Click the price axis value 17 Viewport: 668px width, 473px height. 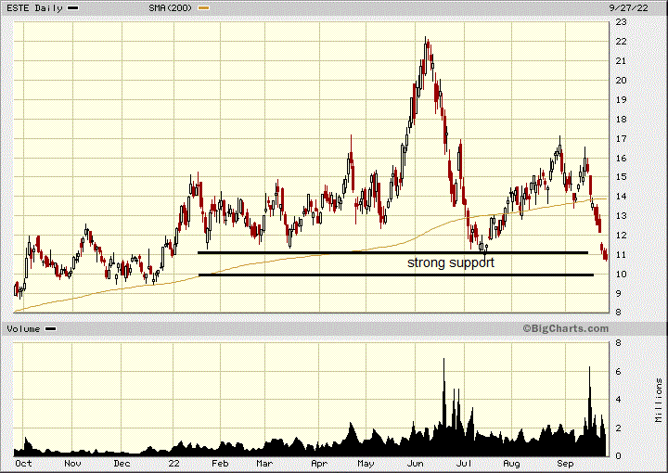click(621, 139)
